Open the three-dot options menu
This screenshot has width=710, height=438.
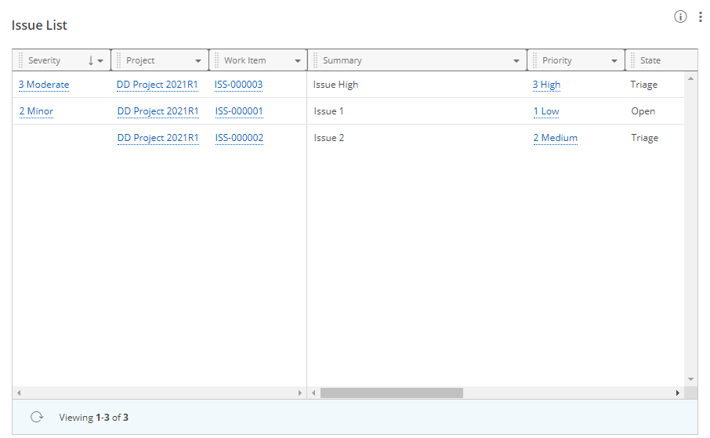700,17
